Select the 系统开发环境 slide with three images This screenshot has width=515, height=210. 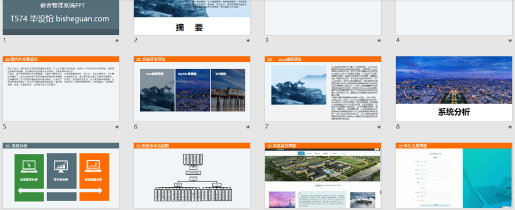pos(192,89)
